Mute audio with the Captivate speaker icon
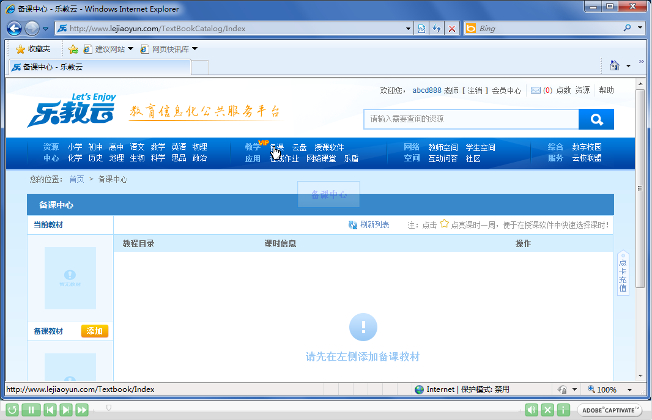 532,410
